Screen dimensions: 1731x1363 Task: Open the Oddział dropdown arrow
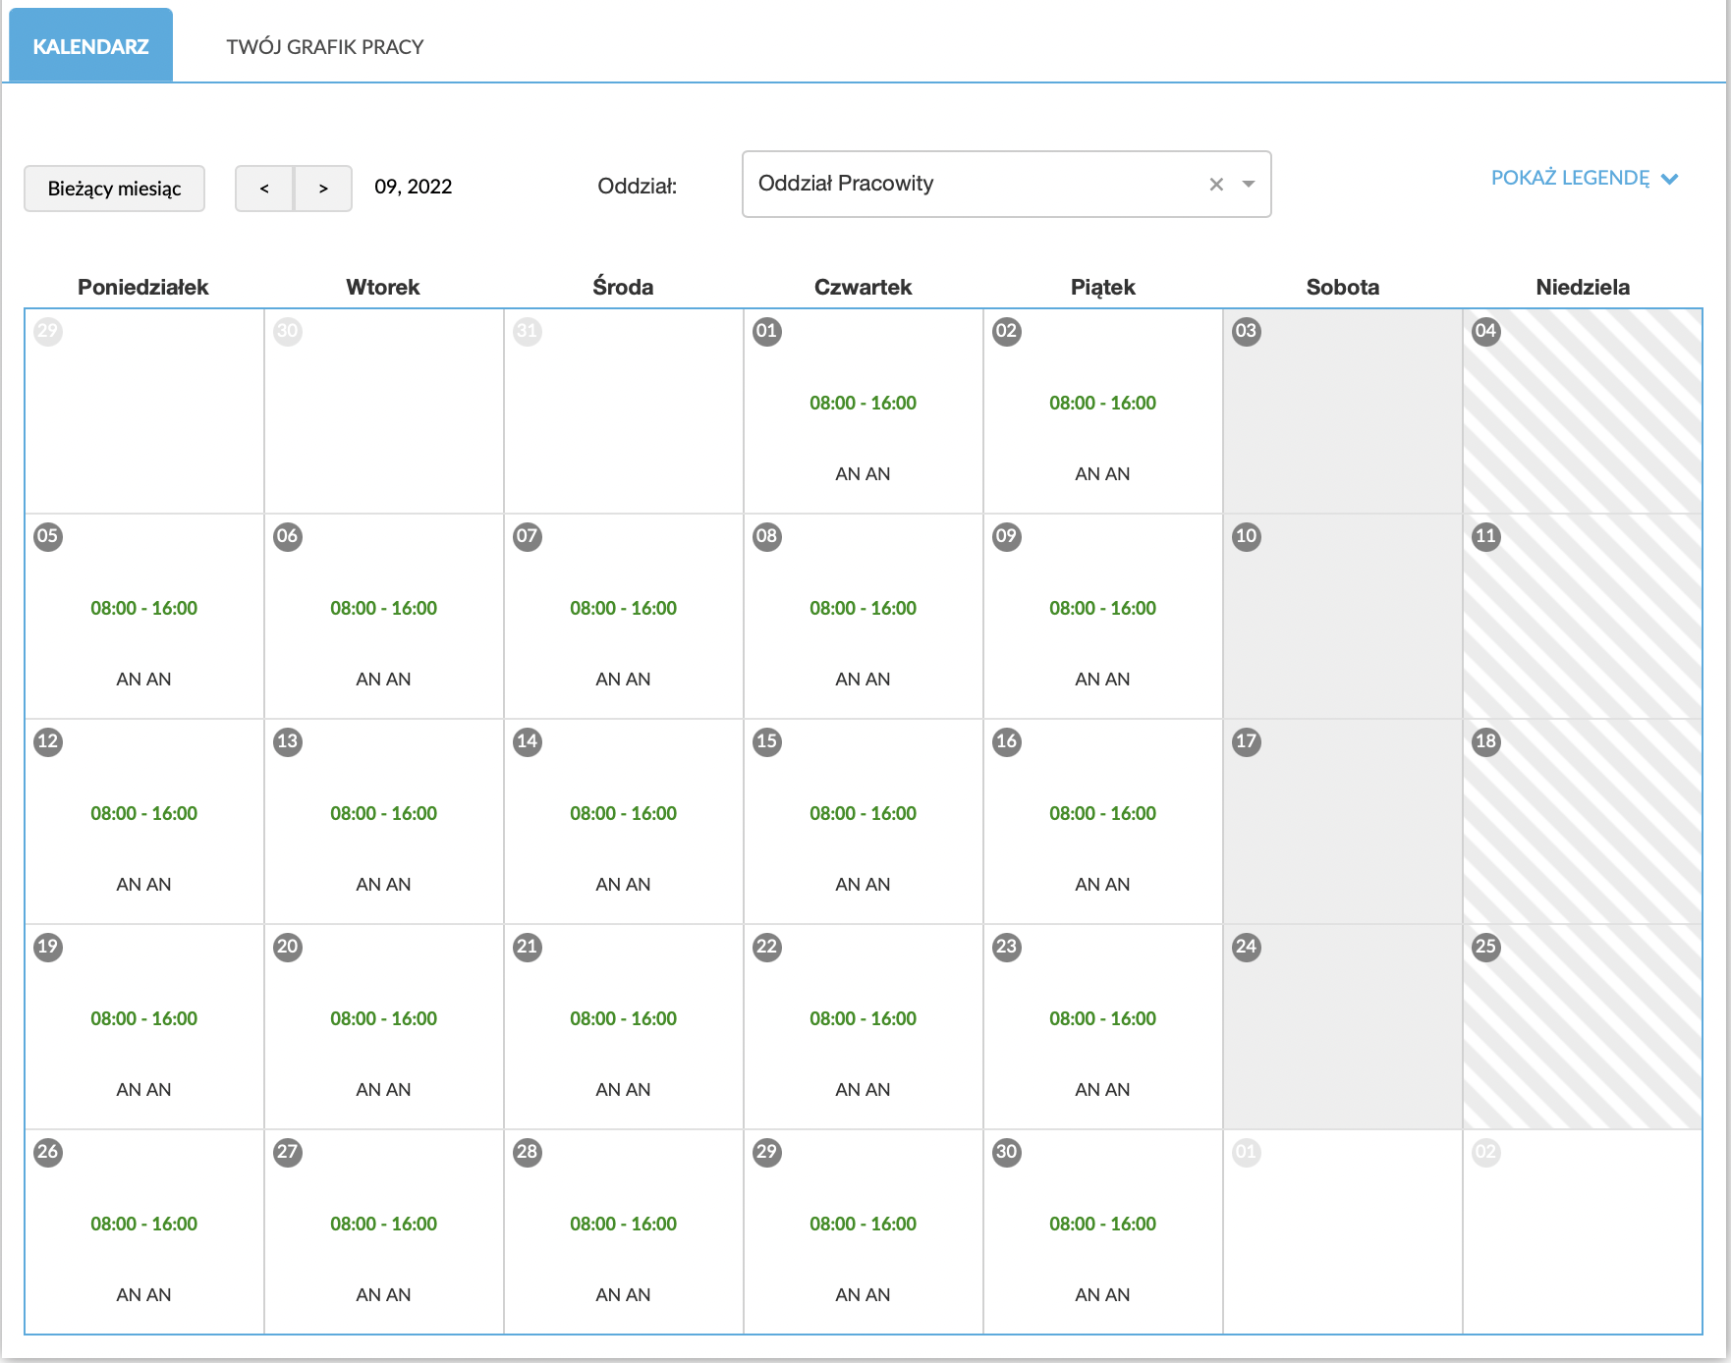pyautogui.click(x=1249, y=184)
